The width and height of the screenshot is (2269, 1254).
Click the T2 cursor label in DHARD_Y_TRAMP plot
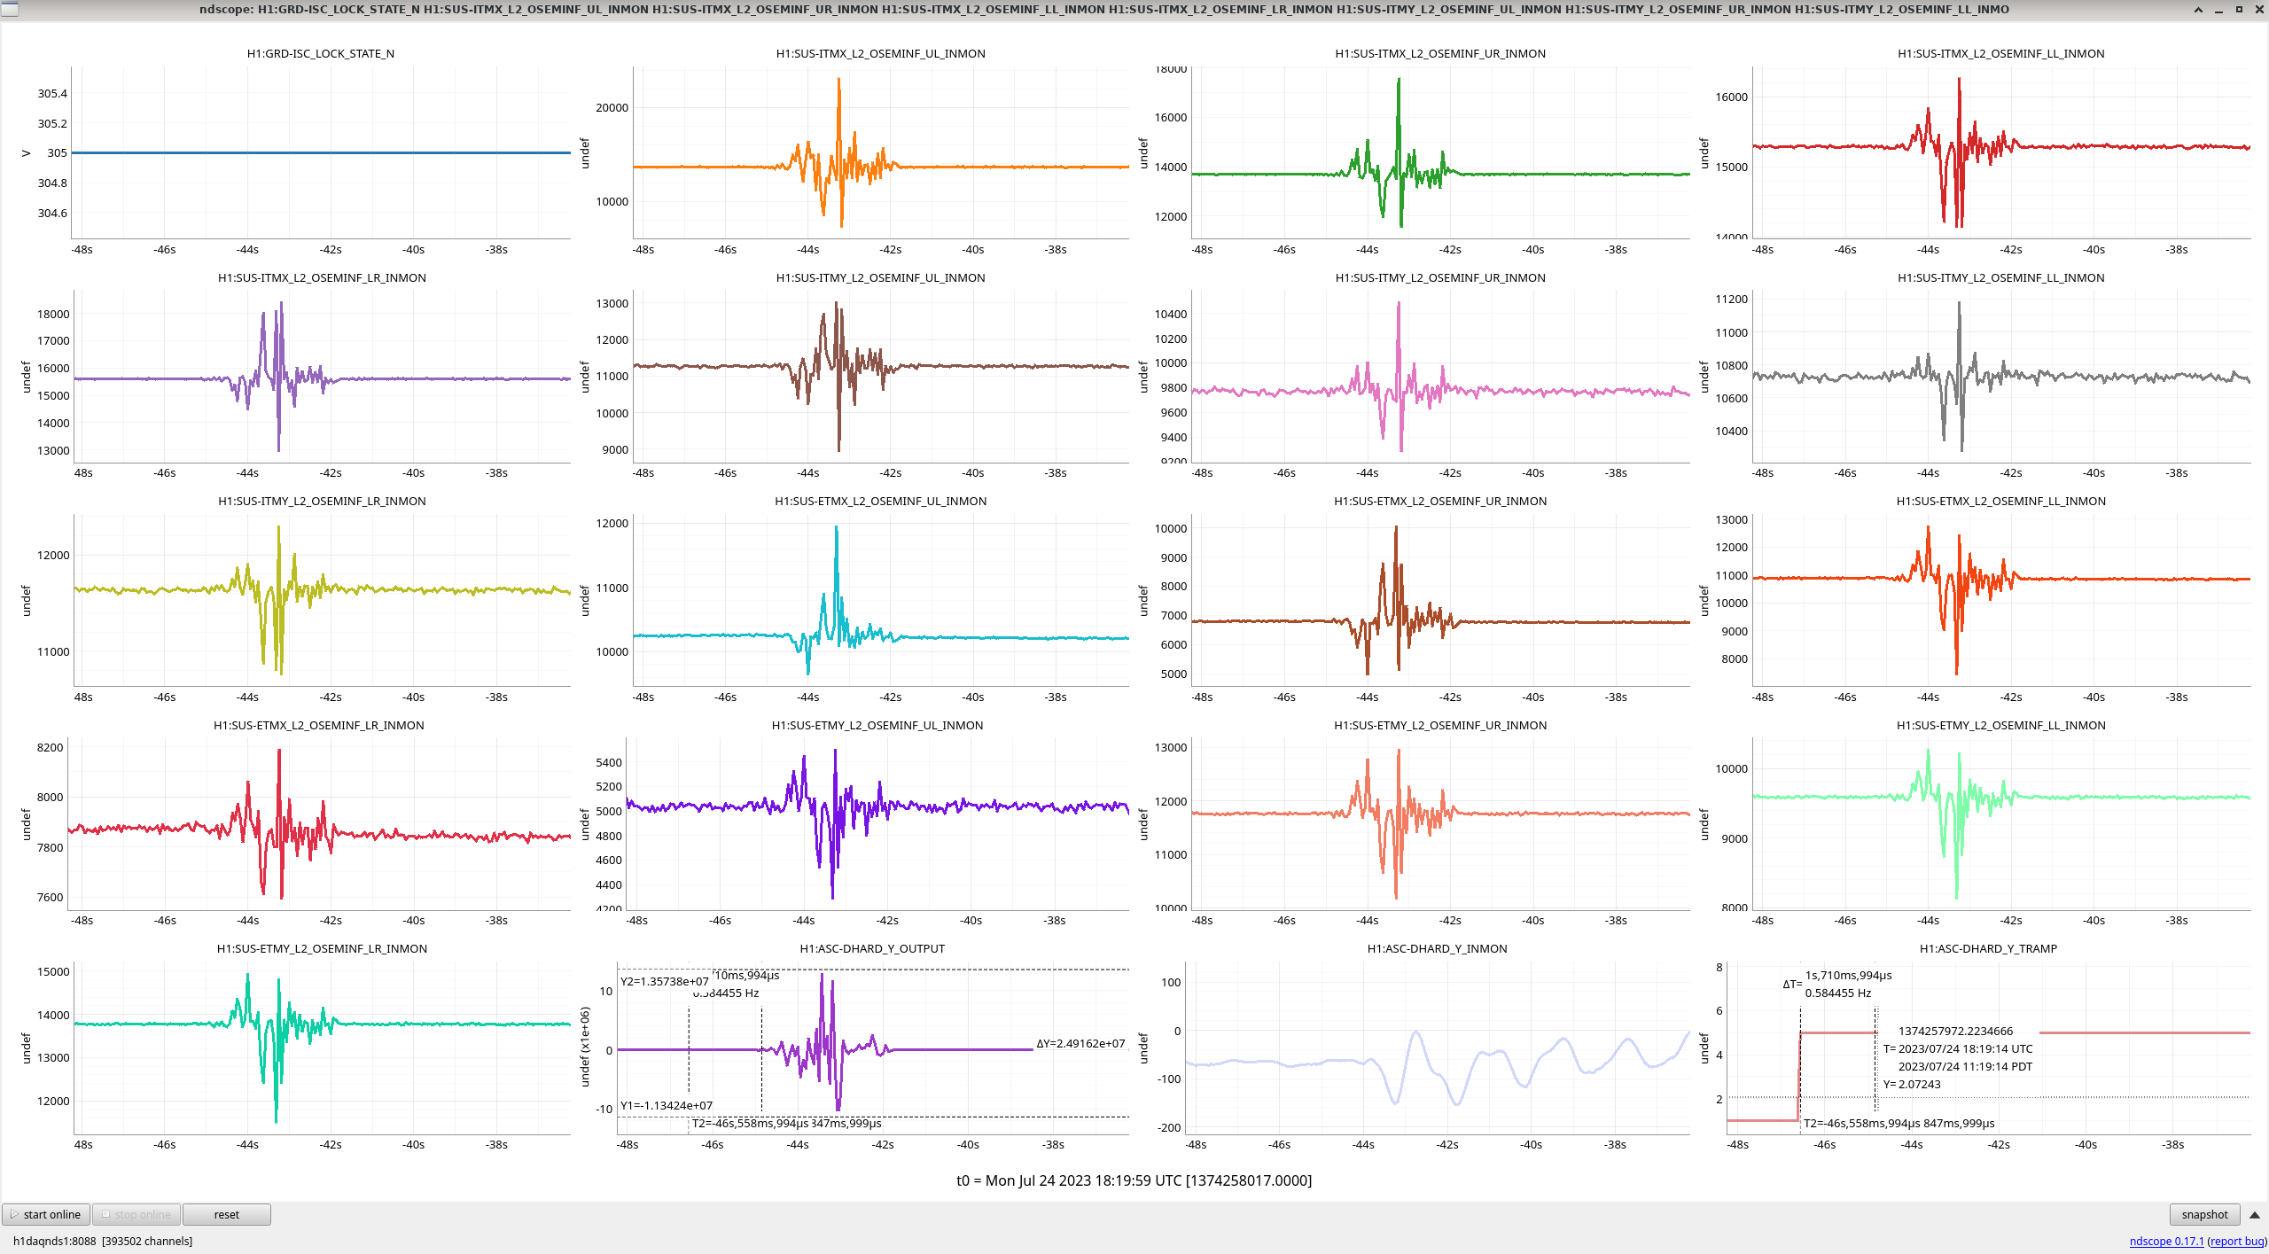click(x=1899, y=1123)
